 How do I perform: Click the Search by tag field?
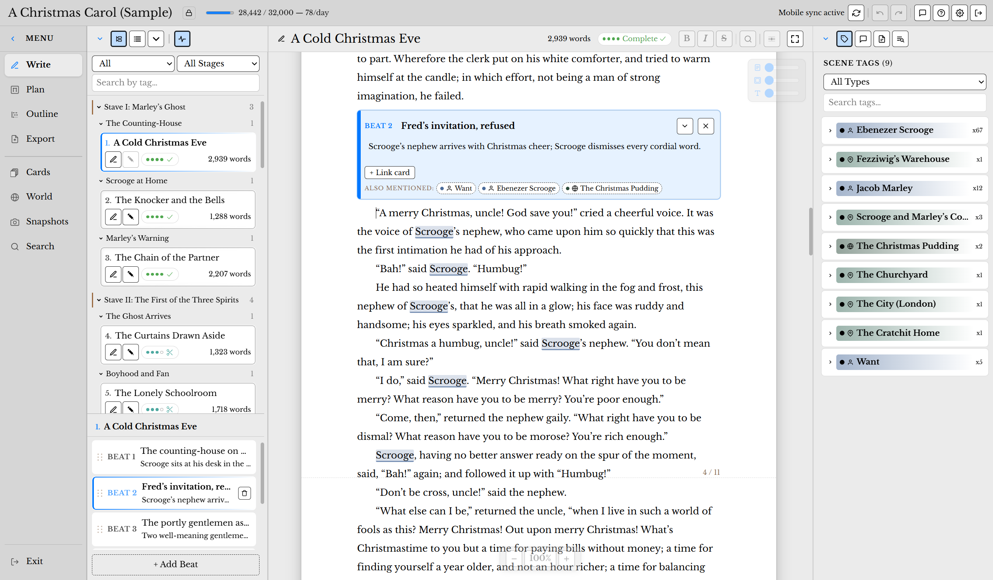[176, 83]
